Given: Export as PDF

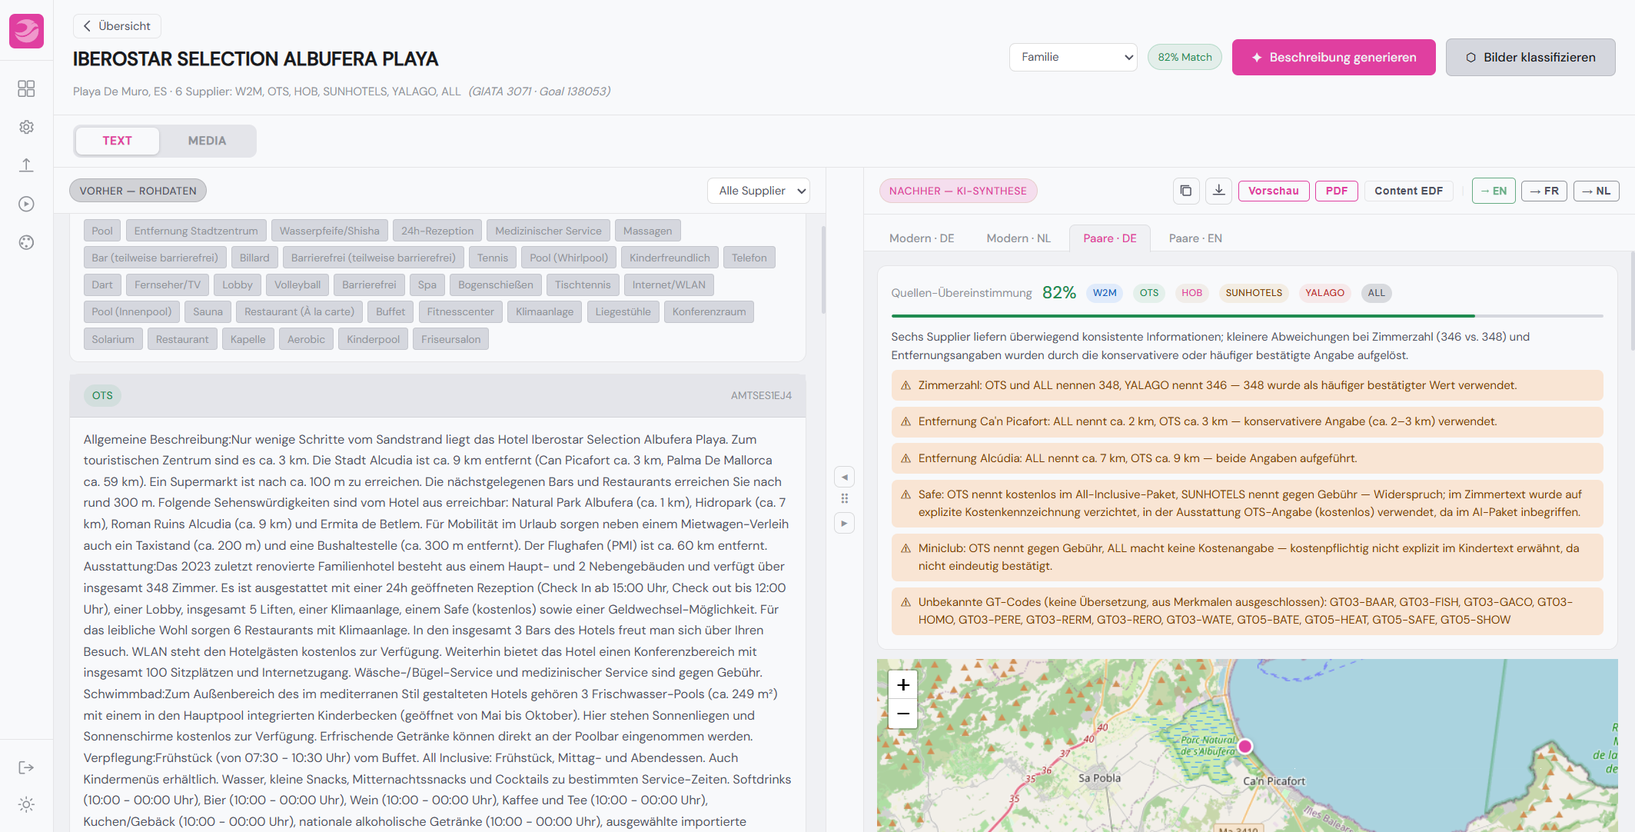Looking at the screenshot, I should point(1337,191).
